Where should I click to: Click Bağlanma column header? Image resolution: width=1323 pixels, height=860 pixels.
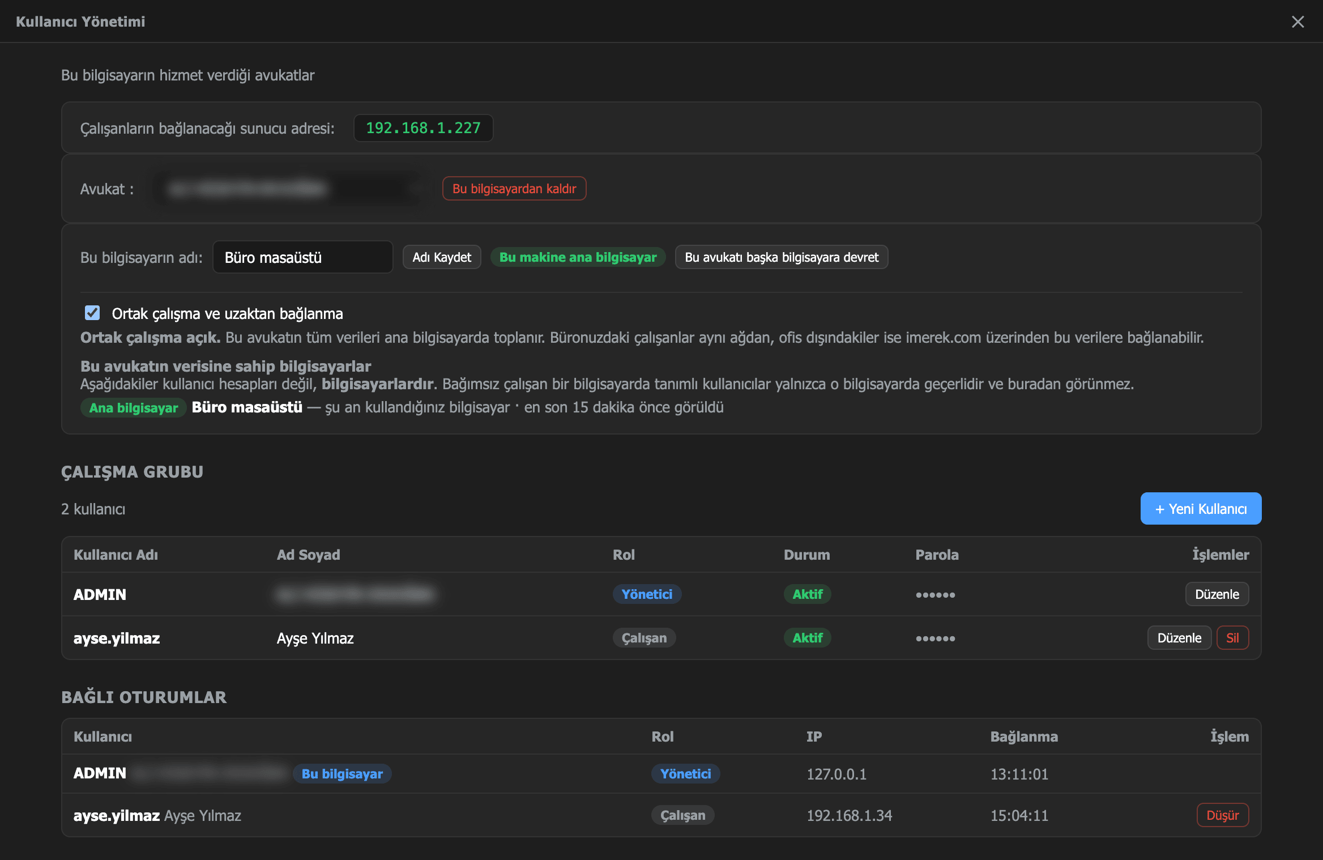[x=1024, y=736]
